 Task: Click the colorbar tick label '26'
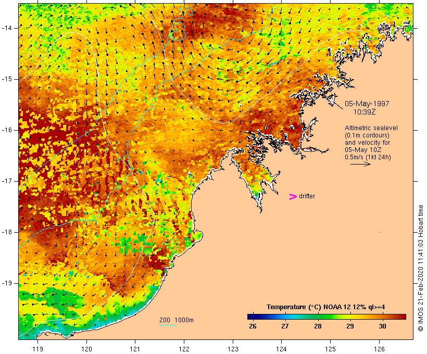click(253, 326)
